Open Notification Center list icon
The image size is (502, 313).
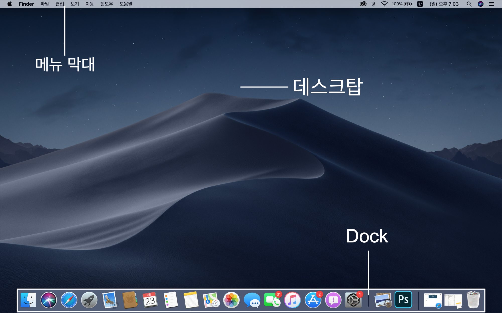pyautogui.click(x=491, y=4)
